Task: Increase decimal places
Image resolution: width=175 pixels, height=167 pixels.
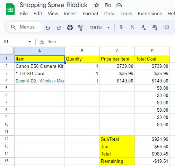Action: coord(155,27)
